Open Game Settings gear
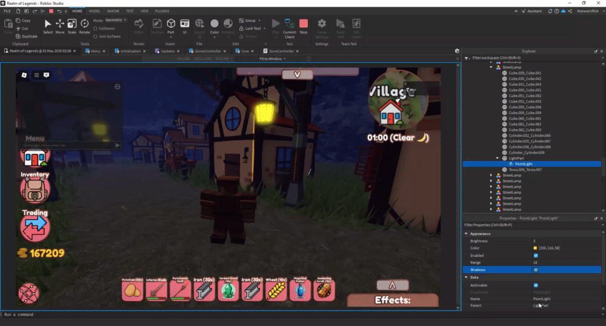The height and width of the screenshot is (326, 606). point(322,28)
